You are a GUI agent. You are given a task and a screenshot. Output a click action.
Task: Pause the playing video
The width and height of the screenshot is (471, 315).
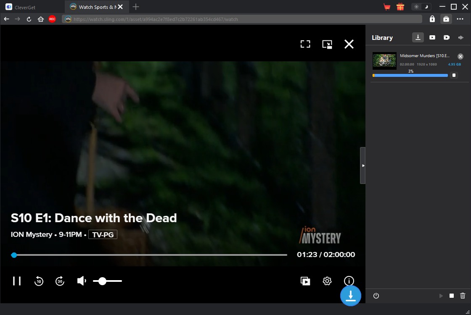(17, 281)
